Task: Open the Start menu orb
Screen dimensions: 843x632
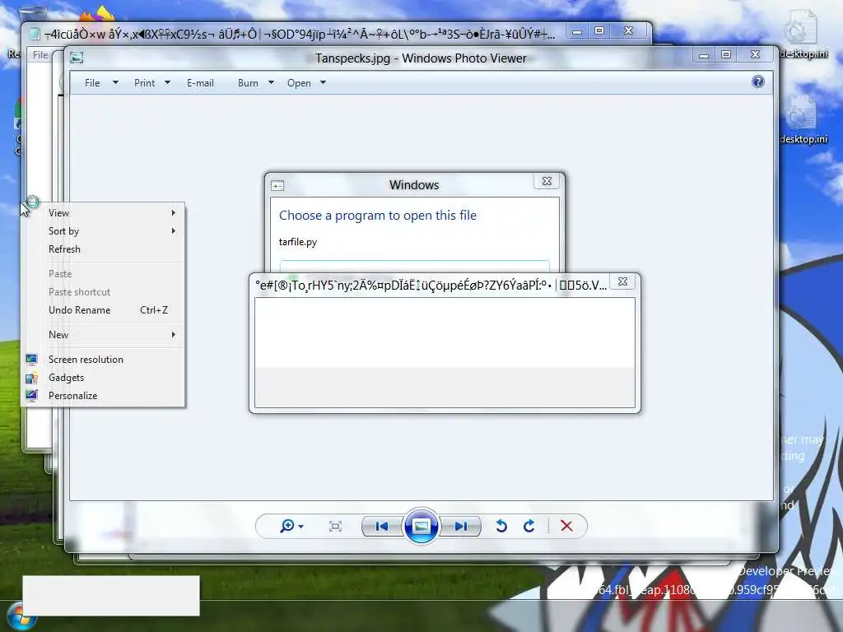Action: [21, 616]
